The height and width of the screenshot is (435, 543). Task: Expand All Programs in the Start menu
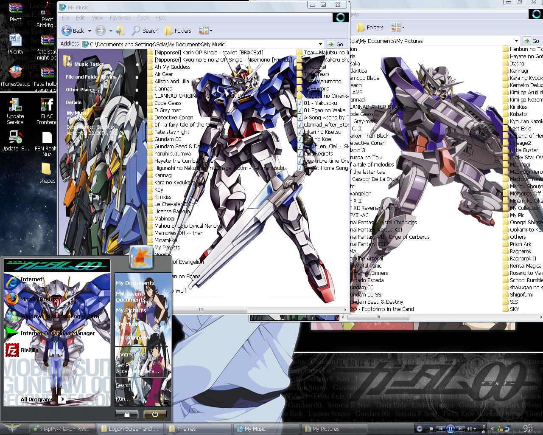(x=42, y=399)
